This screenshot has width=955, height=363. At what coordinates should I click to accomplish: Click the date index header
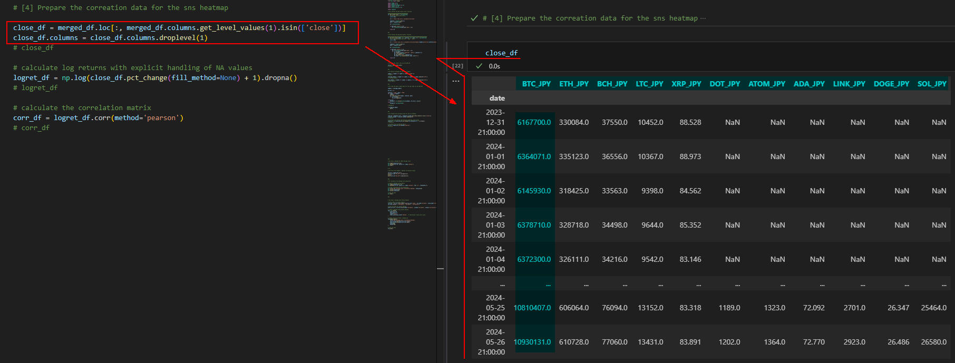pos(497,98)
